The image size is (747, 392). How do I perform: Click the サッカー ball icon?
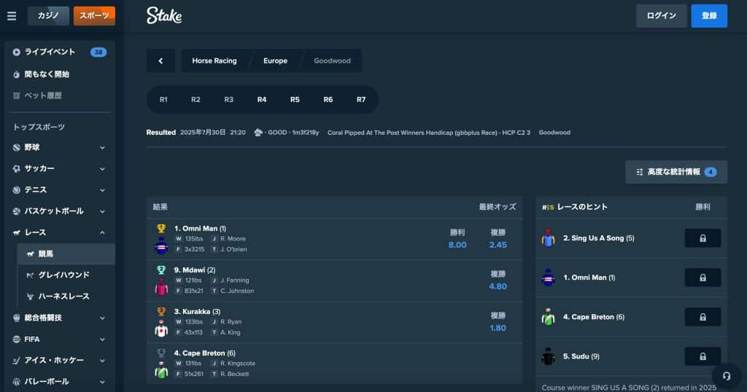pos(16,168)
